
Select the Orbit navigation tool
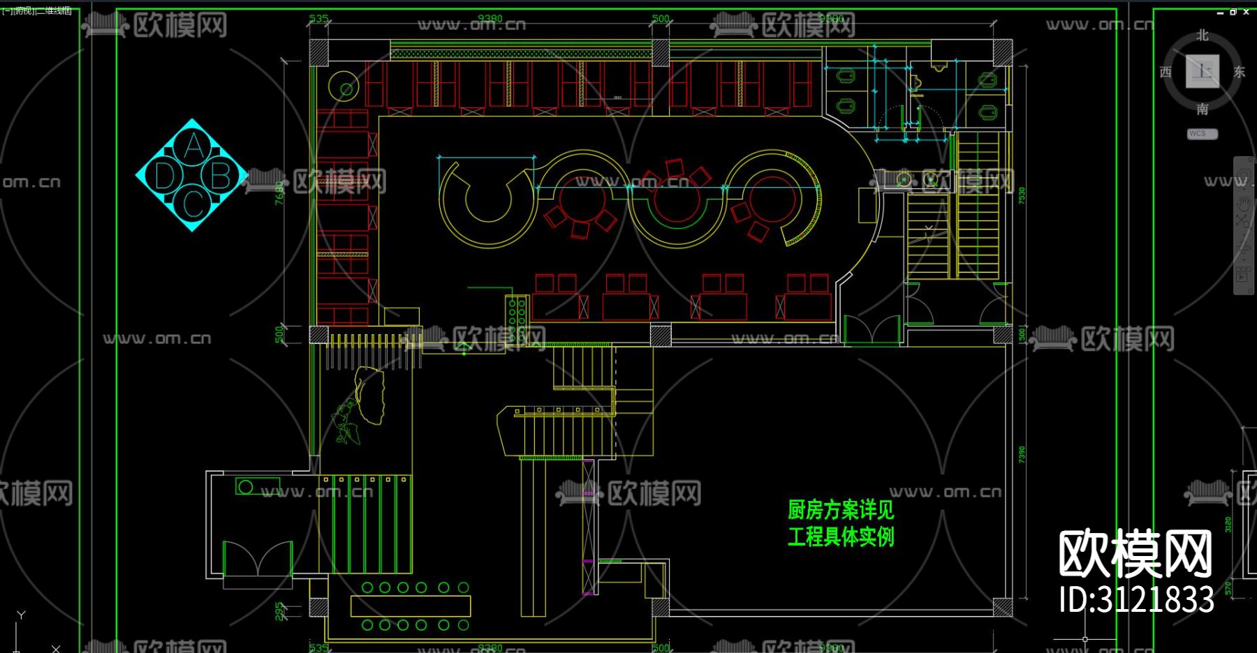click(x=1244, y=249)
